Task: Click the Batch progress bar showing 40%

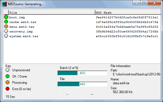Action: click(x=82, y=73)
